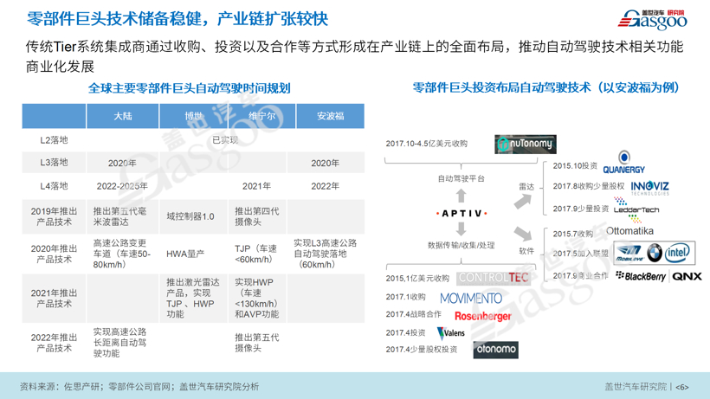Click the 2017.5加入联盟 text

(x=580, y=254)
